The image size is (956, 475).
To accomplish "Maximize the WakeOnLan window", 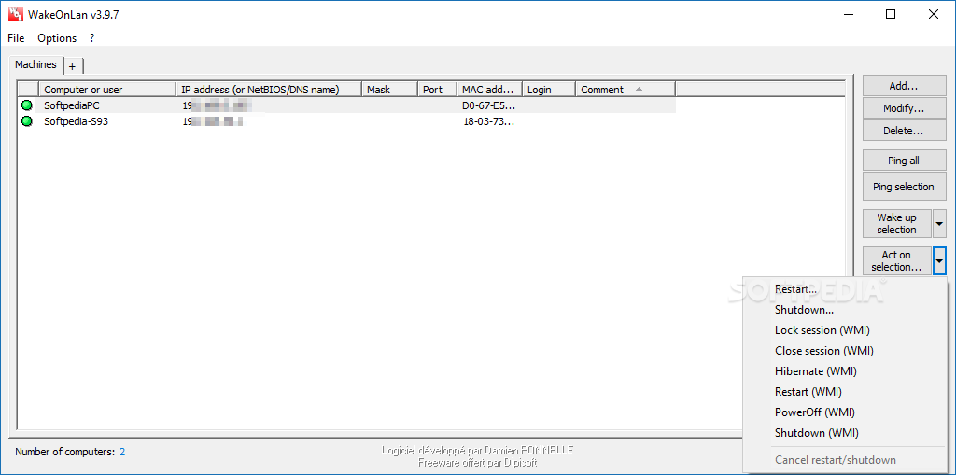I will pos(891,15).
